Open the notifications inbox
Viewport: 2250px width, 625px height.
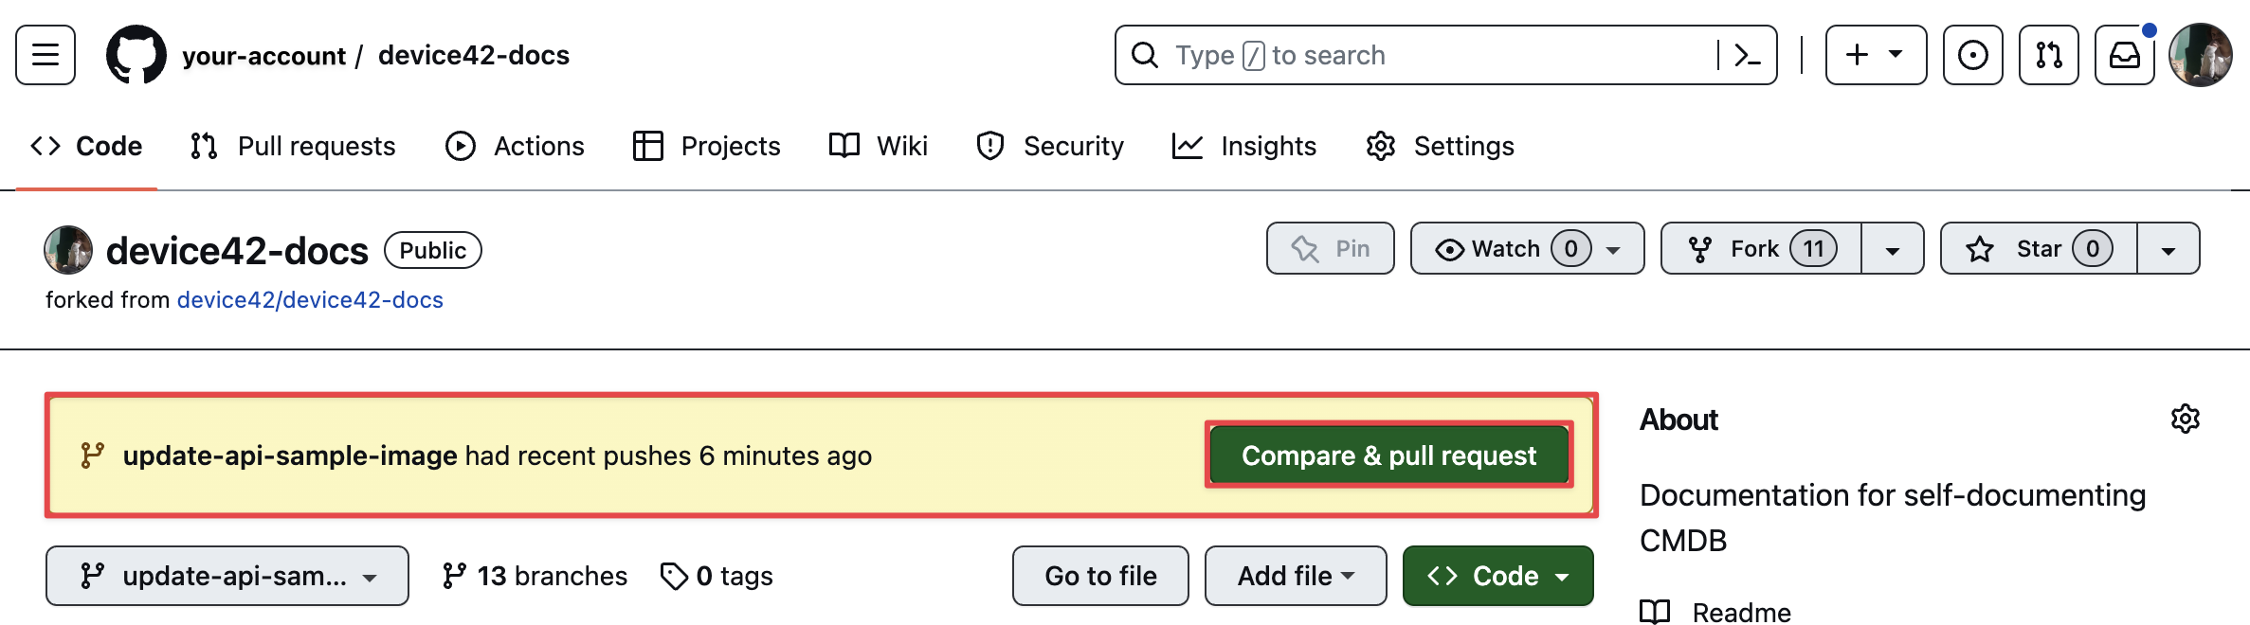coord(2124,55)
